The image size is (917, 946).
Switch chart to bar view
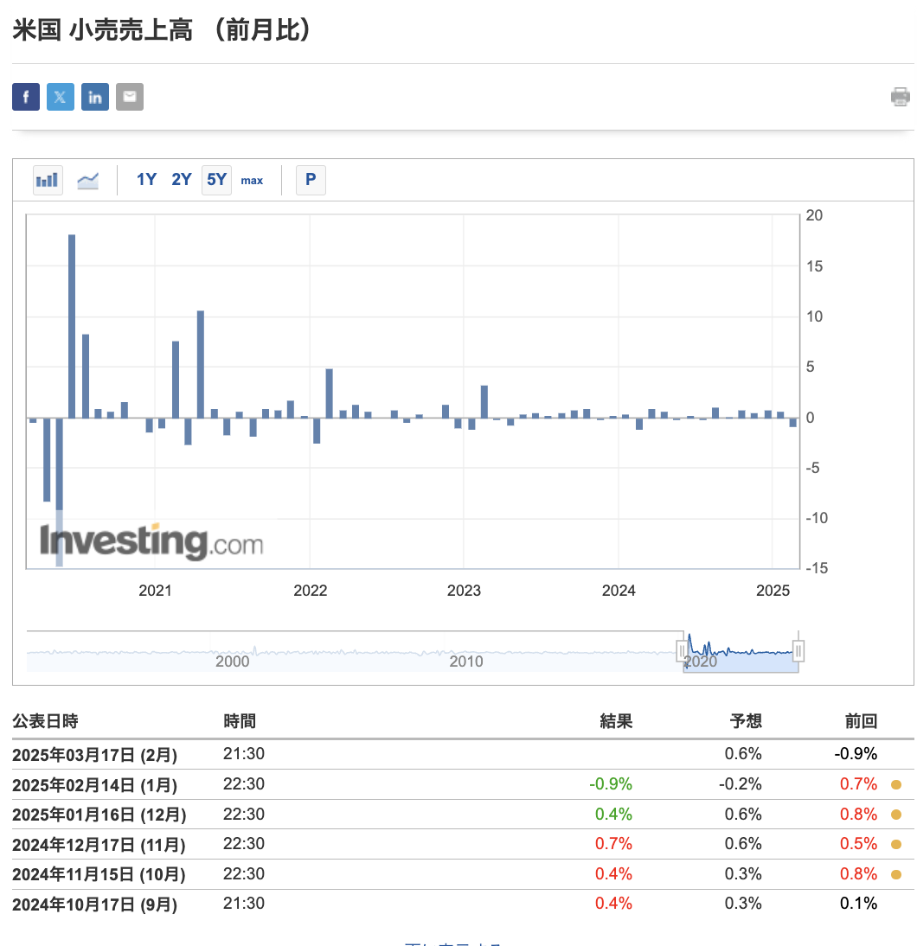[48, 180]
